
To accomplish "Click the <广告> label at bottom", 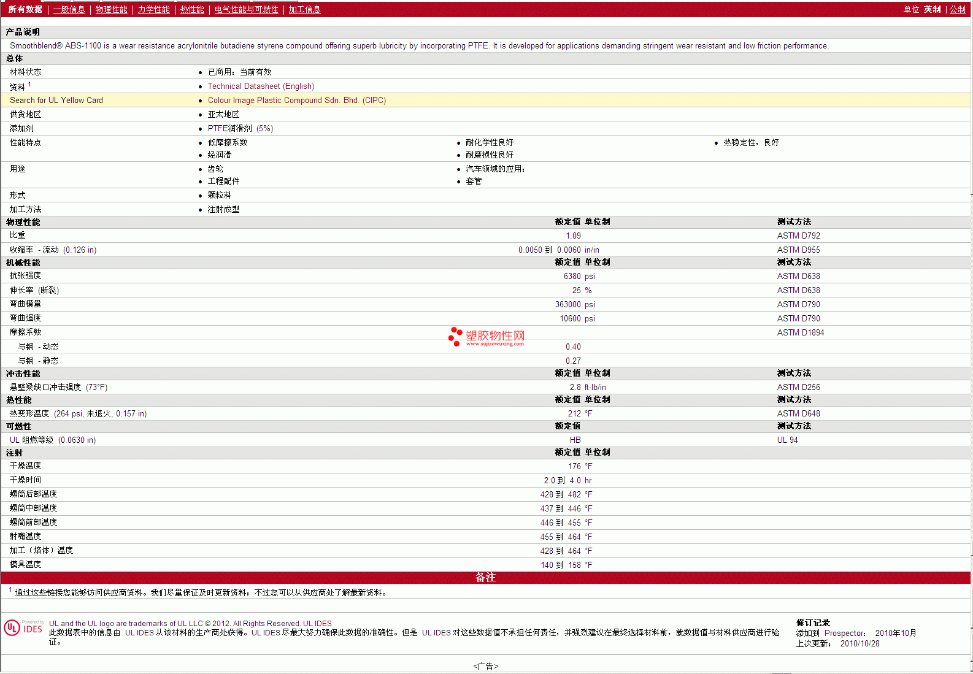I will pos(485,666).
